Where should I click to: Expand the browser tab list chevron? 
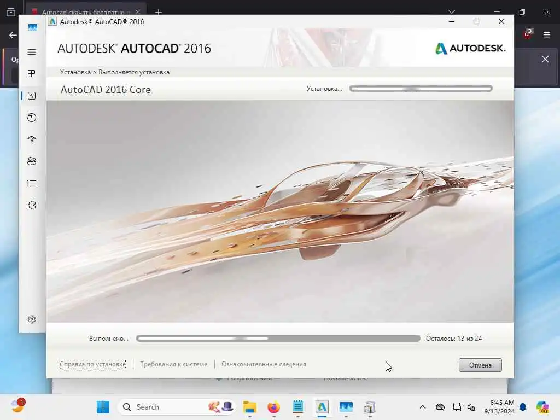tap(452, 12)
